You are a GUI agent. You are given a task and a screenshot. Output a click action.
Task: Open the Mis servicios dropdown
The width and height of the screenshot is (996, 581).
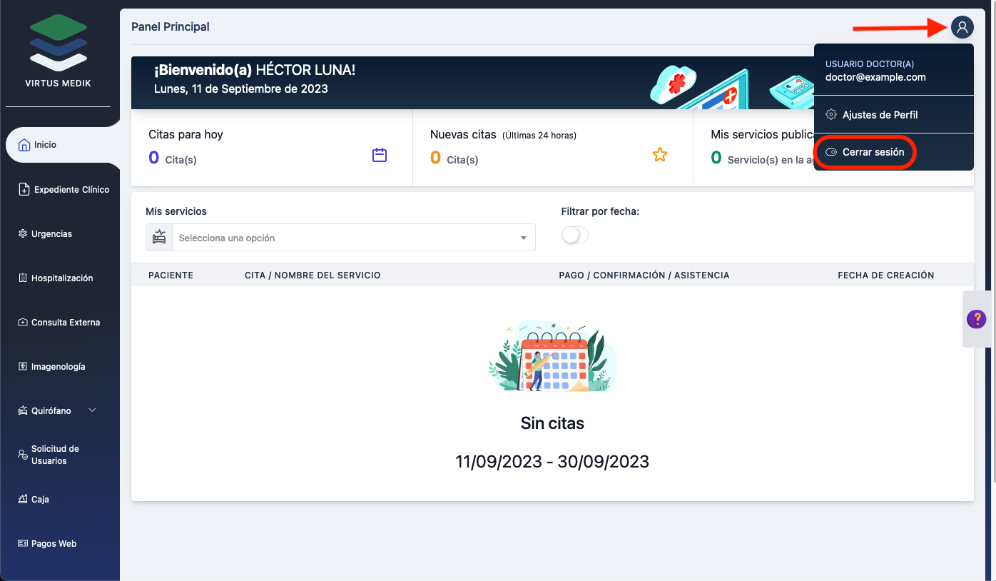pos(353,237)
